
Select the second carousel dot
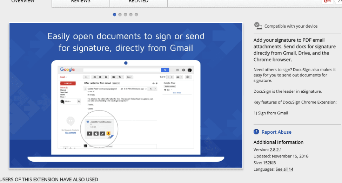pyautogui.click(x=120, y=15)
